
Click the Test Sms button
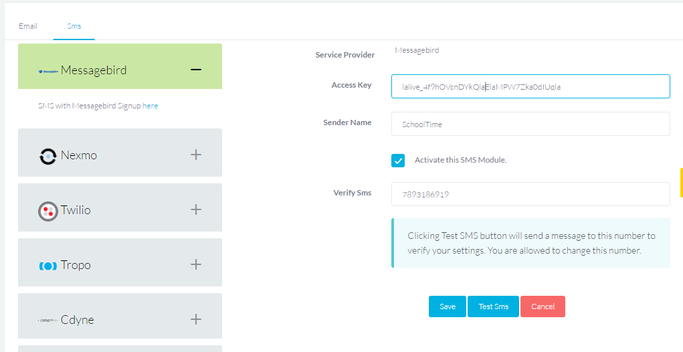(494, 306)
